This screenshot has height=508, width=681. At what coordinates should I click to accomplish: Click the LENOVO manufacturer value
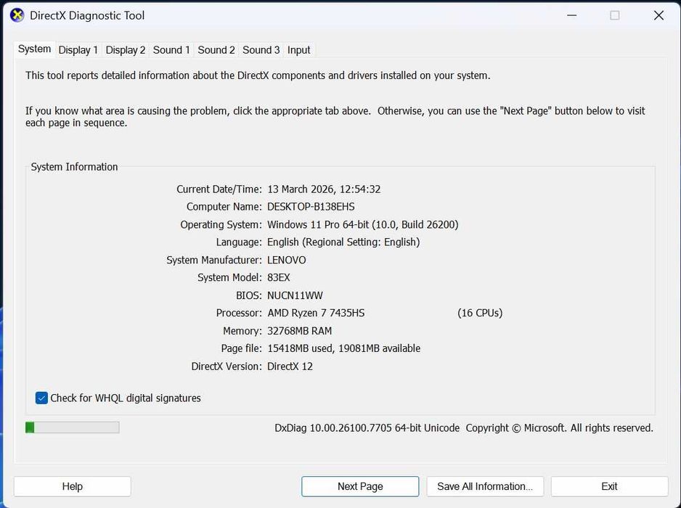click(287, 260)
